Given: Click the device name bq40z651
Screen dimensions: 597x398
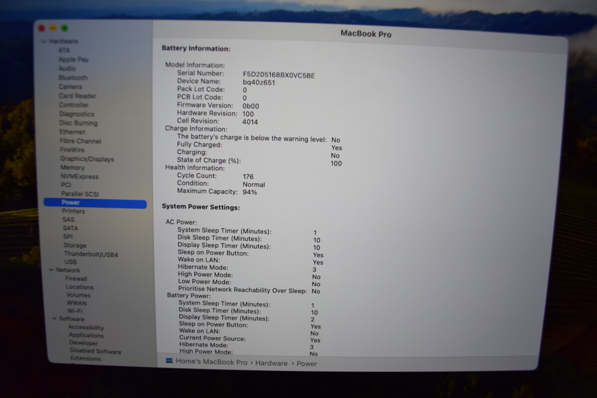Looking at the screenshot, I should point(259,83).
